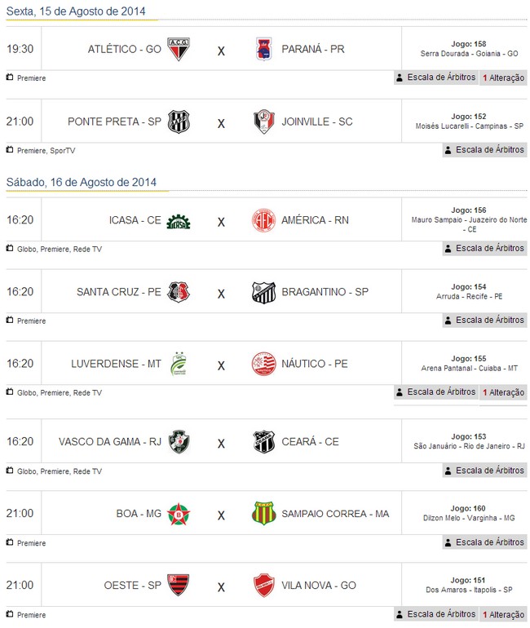Click the Luverdense-MT team crest
Screen dimensions: 530x628
coord(179,364)
